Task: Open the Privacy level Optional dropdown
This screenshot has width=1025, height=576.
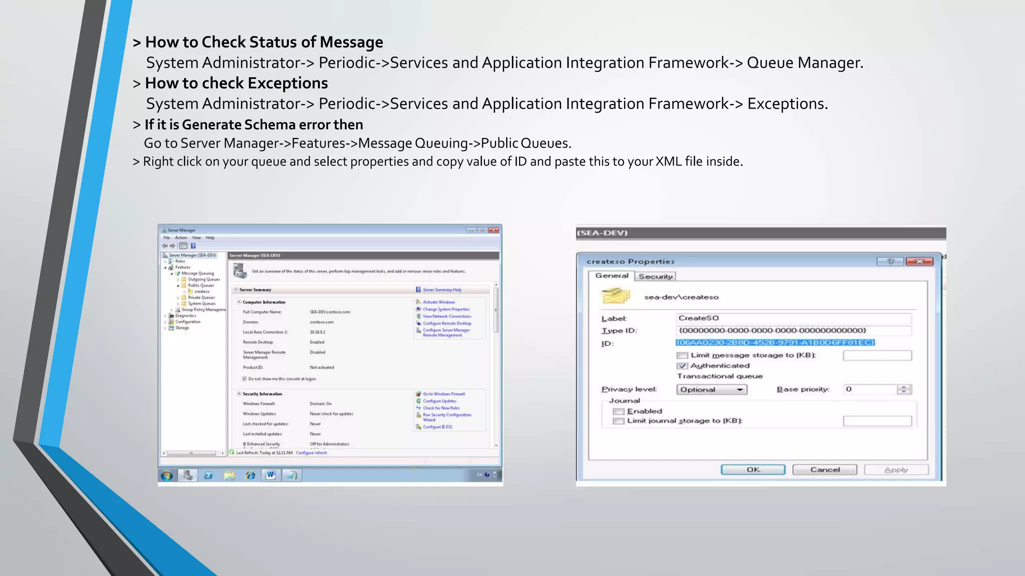Action: (x=712, y=389)
